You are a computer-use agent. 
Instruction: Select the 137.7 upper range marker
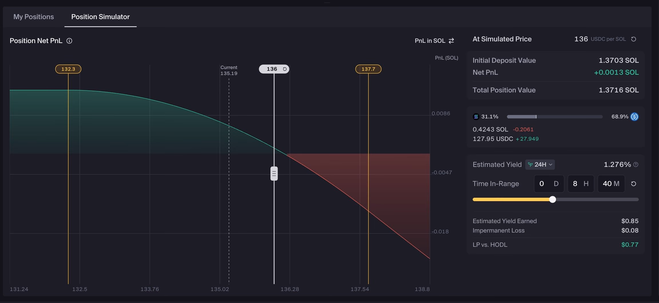(368, 69)
